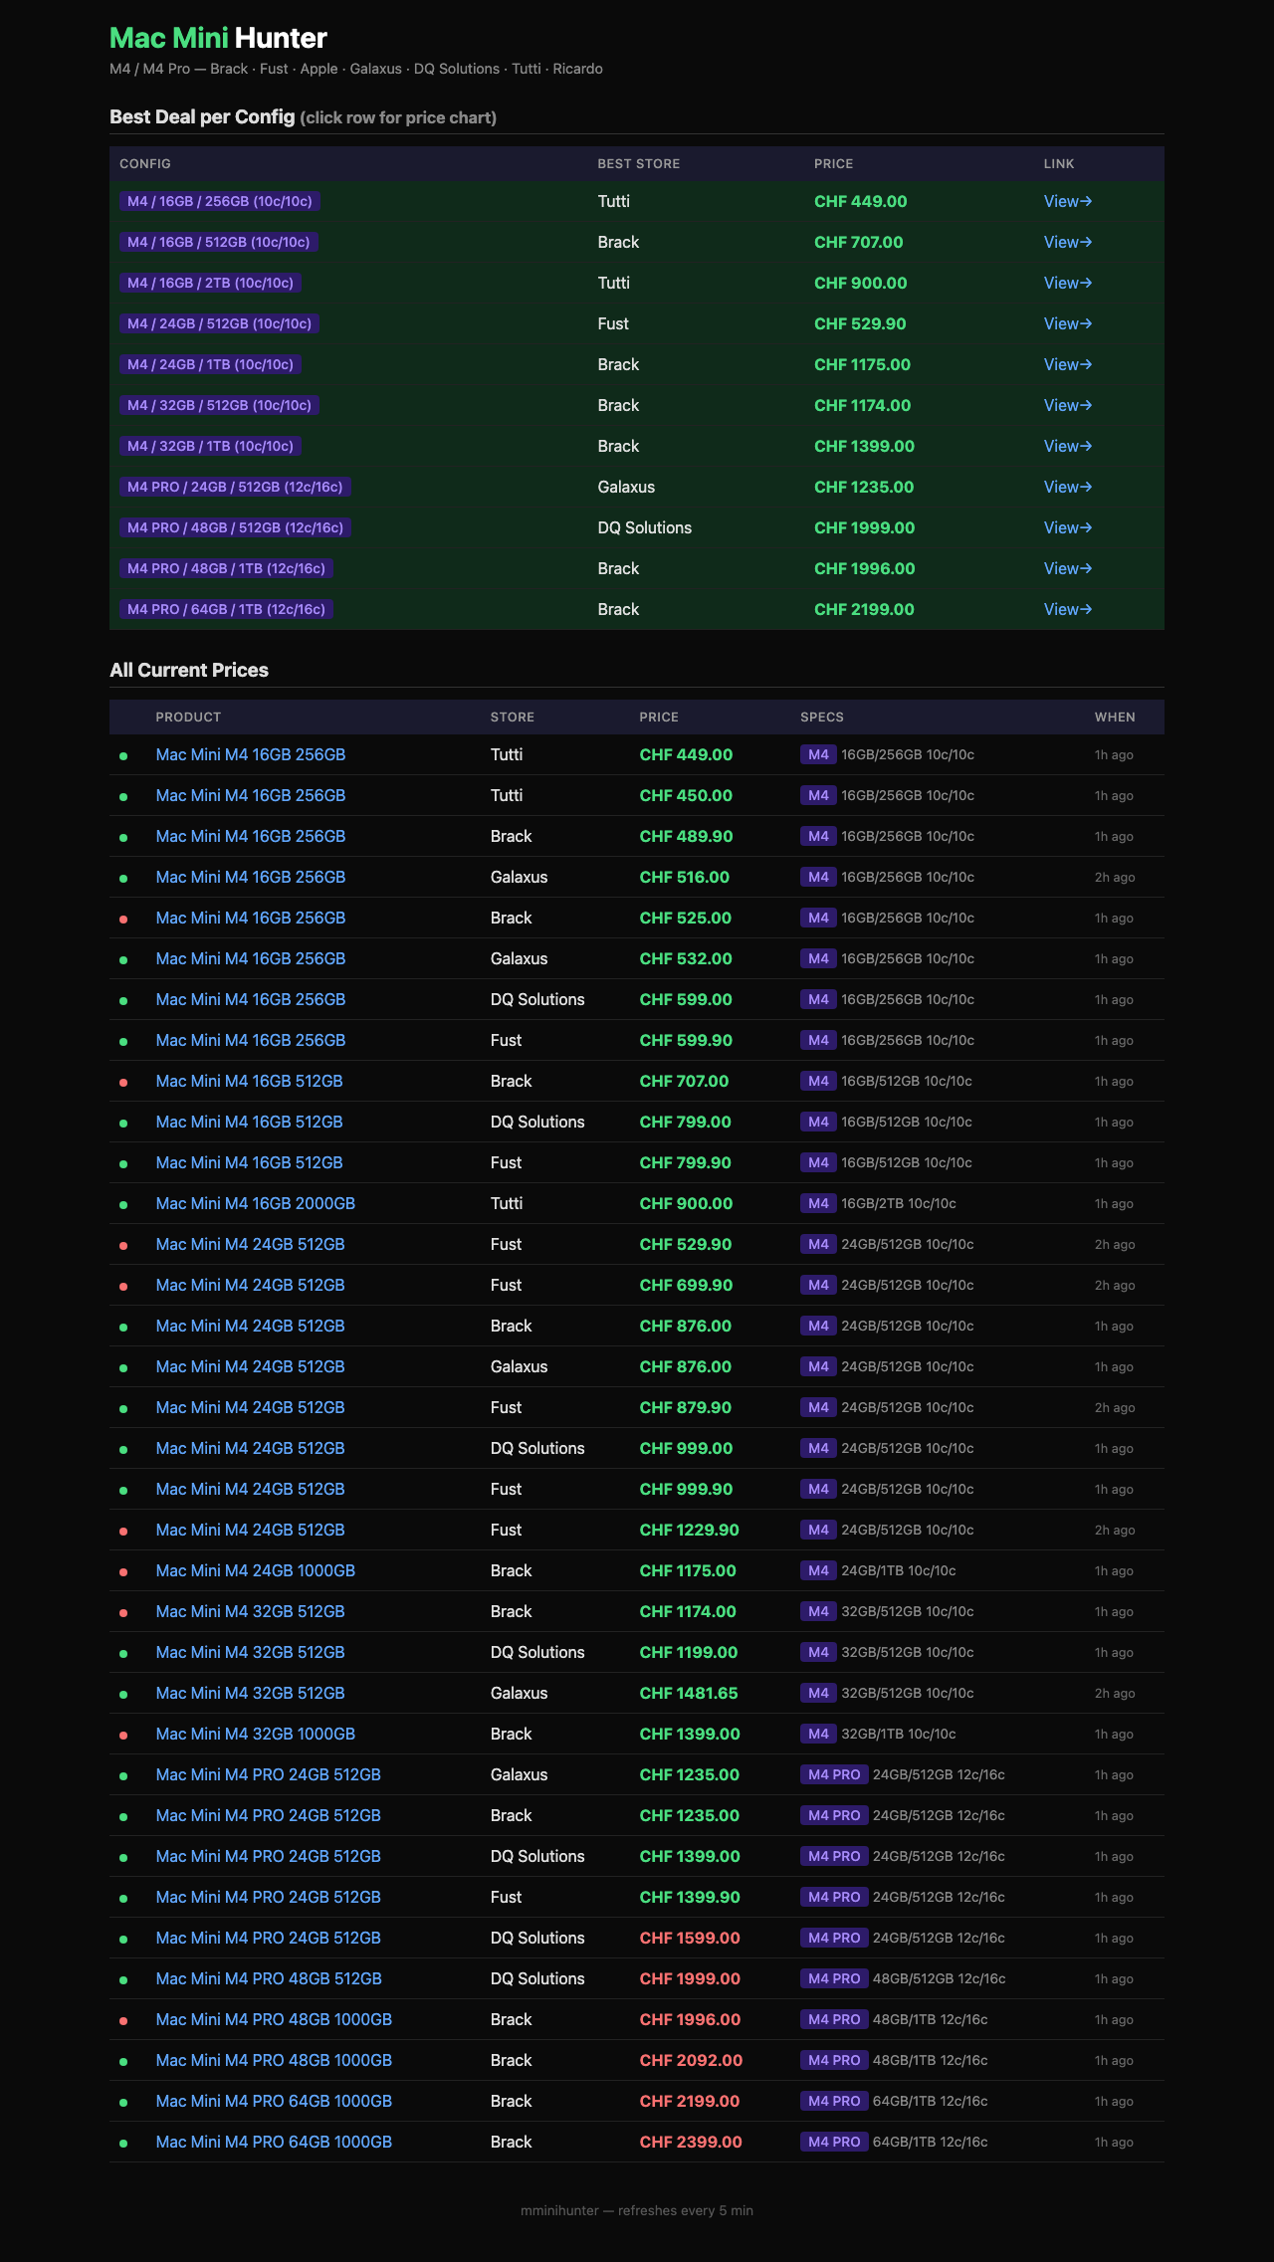Open Mac Mini M4 24GB 512GB at Brack
The image size is (1274, 2262).
(251, 1326)
